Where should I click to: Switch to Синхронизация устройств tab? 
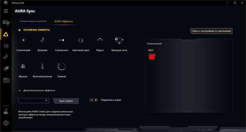[33, 21]
